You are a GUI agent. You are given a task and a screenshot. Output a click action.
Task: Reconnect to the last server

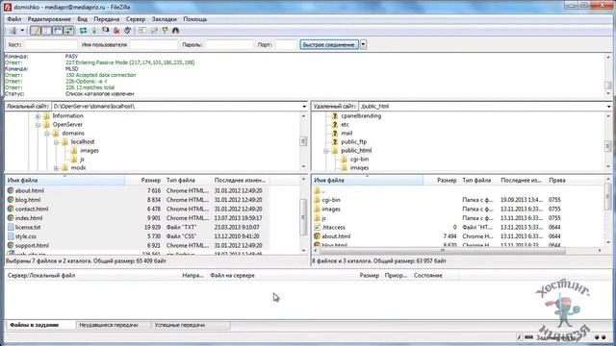pyautogui.click(x=128, y=30)
